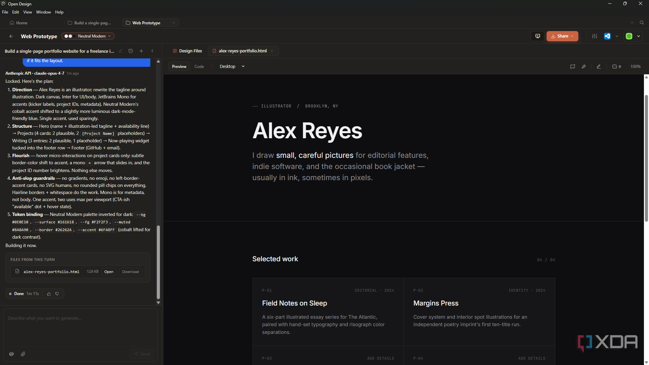Open the Desktop viewport size dropdown

click(x=232, y=67)
